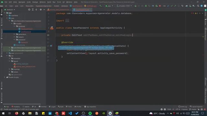Click the Add import popup hint
This screenshot has width=207, height=116.
(86, 48)
